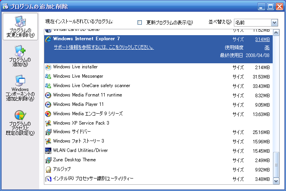The width and height of the screenshot is (286, 191).
Task: Click the Windows サイドバー icon
Action: point(48,132)
